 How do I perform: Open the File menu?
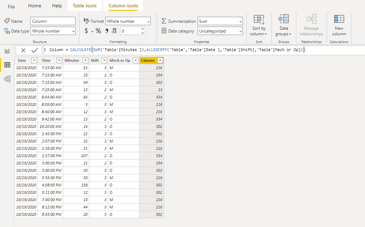pos(11,7)
